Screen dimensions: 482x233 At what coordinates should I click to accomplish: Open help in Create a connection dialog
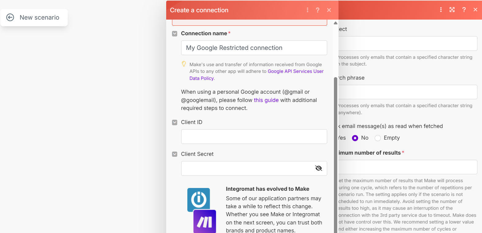tap(318, 10)
